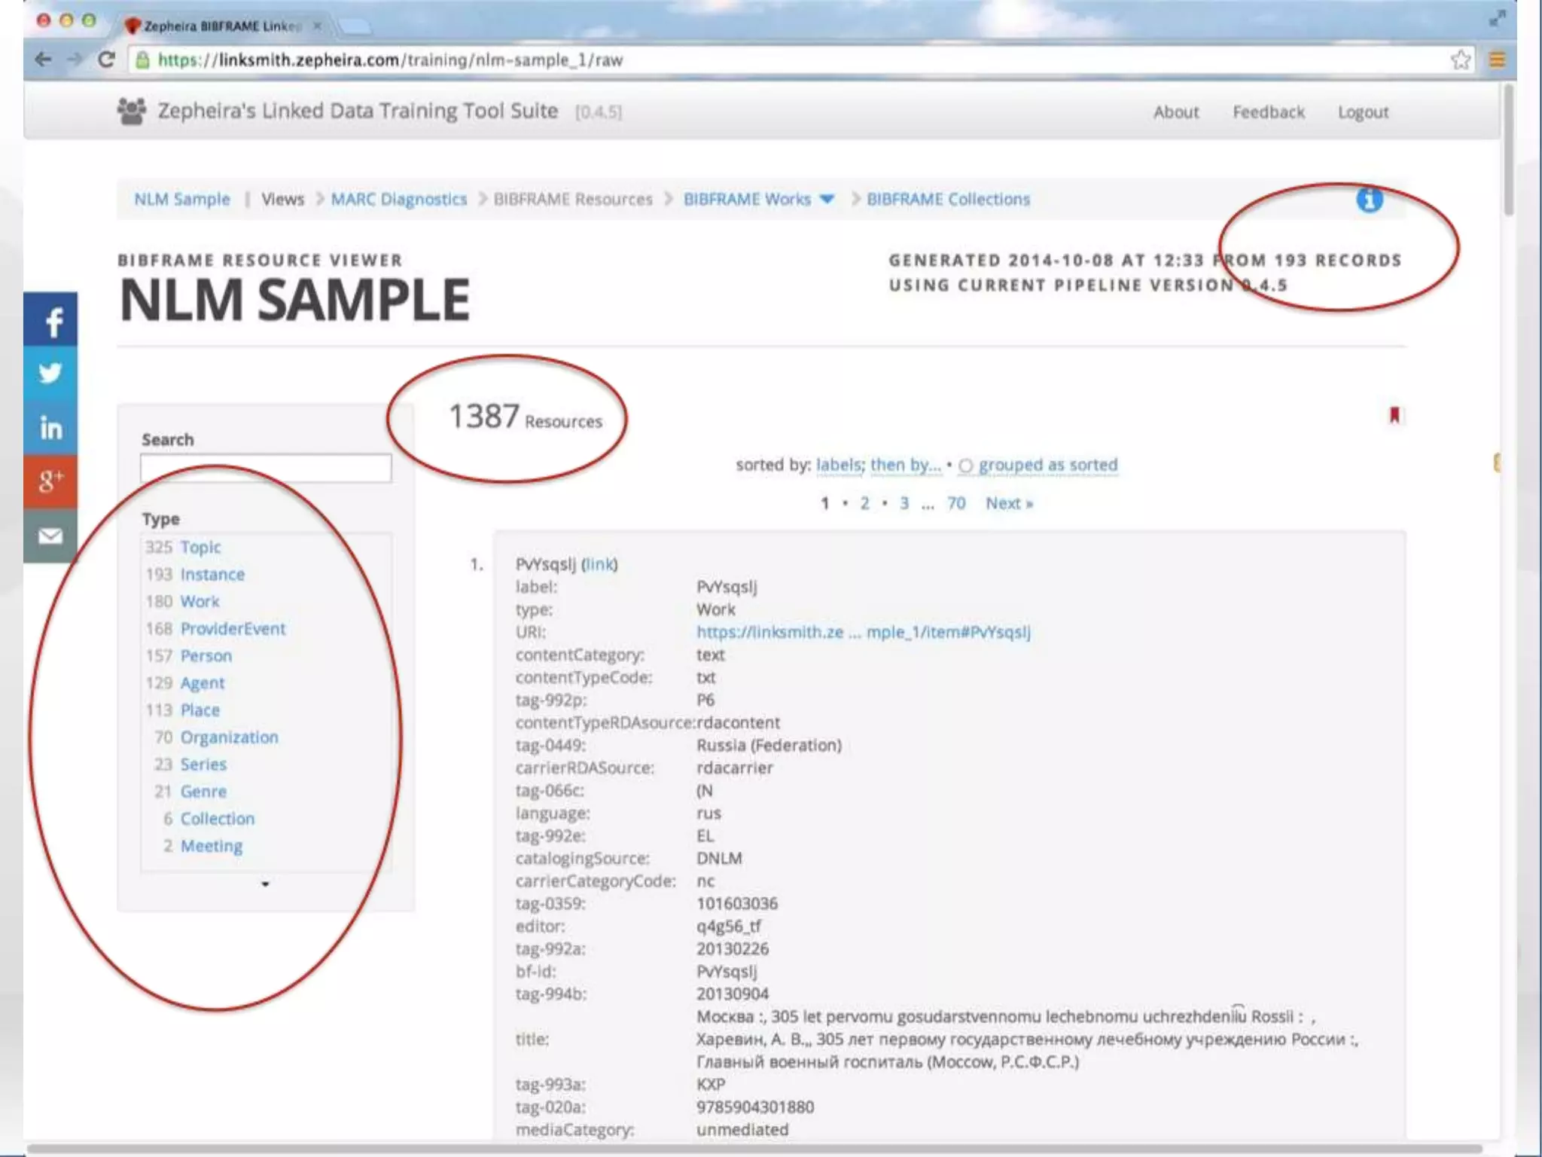
Task: Open the BIBFRAME Works dropdown arrow
Action: [827, 200]
